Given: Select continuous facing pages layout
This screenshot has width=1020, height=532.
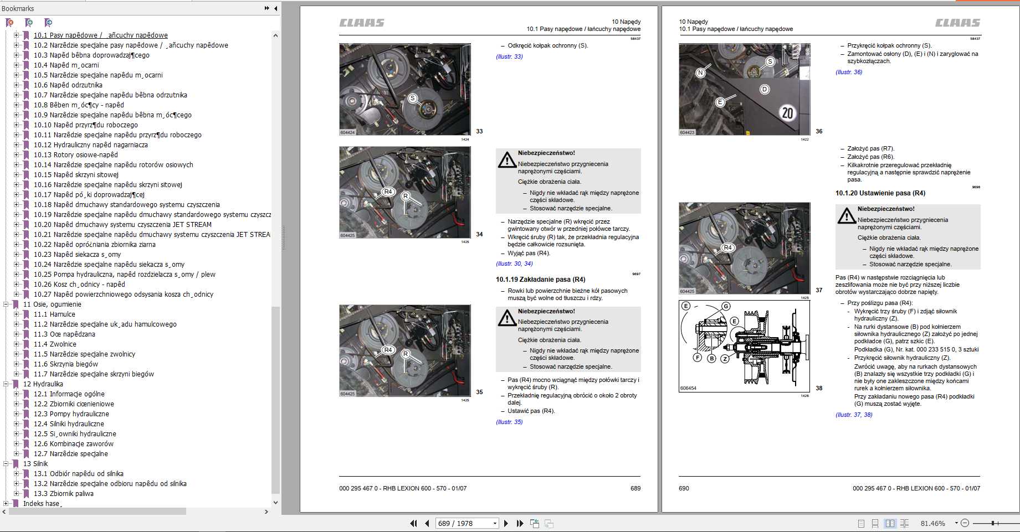Looking at the screenshot, I should 904,523.
